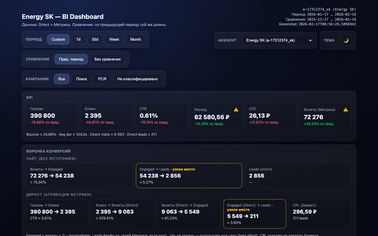The width and height of the screenshot is (378, 236).
Task: Select the 30d period preset
Action: 95,39
